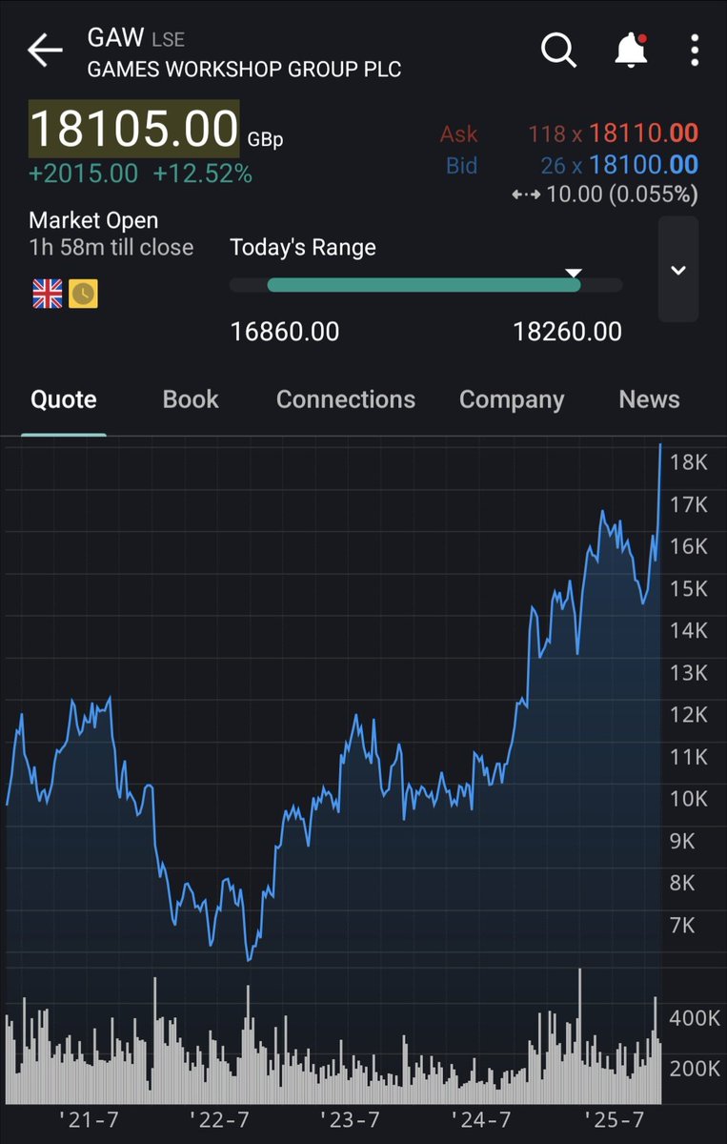727x1144 pixels.
Task: Tap the 18K price axis label
Action: [x=689, y=462]
